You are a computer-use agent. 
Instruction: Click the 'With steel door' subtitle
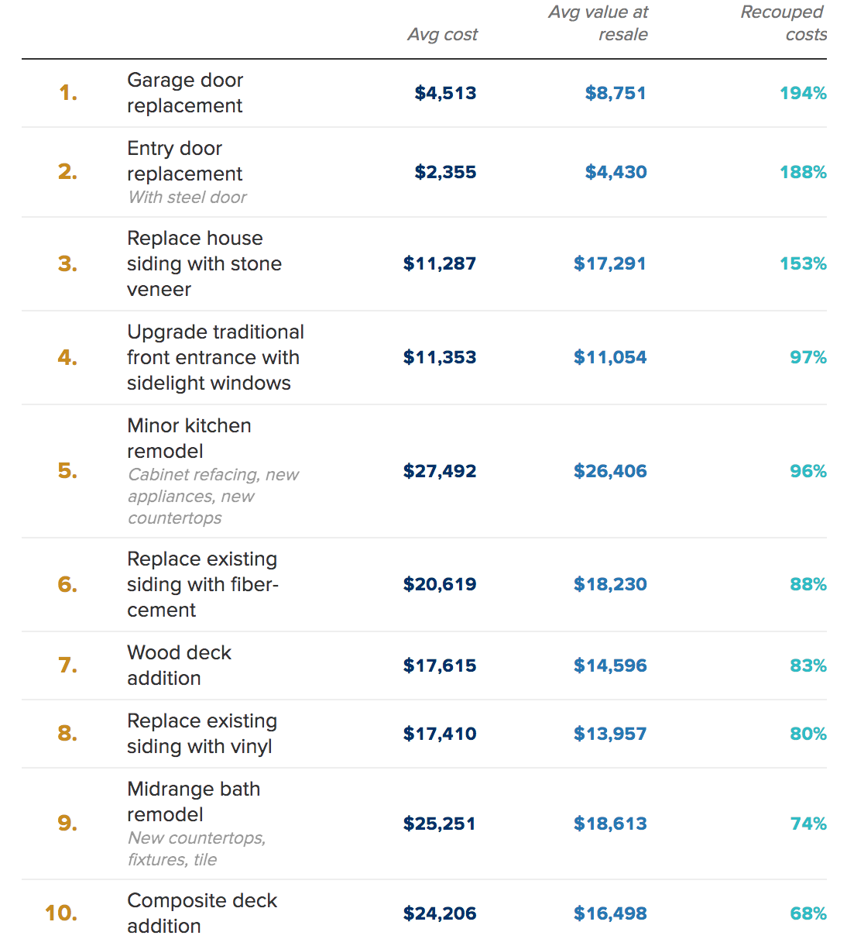click(x=187, y=198)
